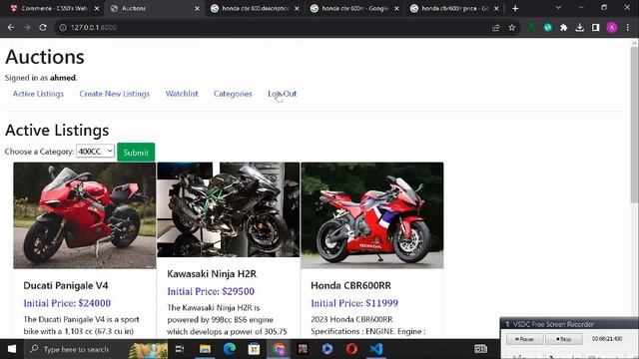Click the Ducati Panigale V4 title
This screenshot has width=639, height=359.
66,285
